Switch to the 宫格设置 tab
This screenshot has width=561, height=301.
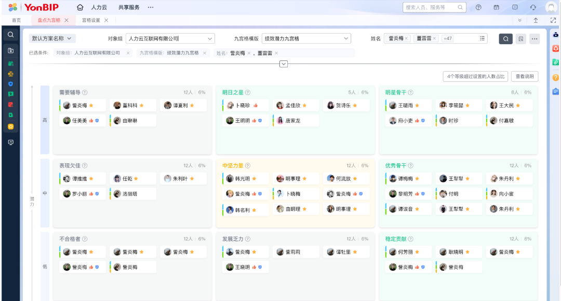coord(91,20)
